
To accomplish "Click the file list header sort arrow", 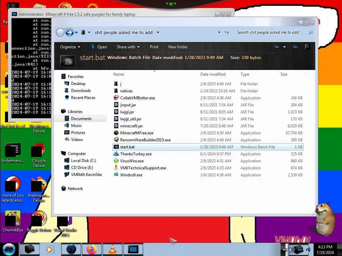I will pyautogui.click(x=155, y=71).
